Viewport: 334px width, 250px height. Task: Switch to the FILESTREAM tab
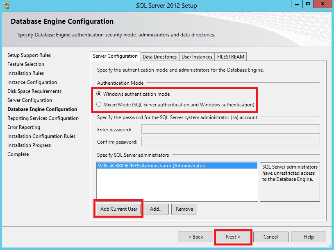(x=231, y=57)
